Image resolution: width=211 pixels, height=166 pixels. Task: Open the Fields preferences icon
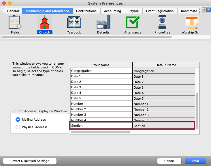pyautogui.click(x=15, y=23)
